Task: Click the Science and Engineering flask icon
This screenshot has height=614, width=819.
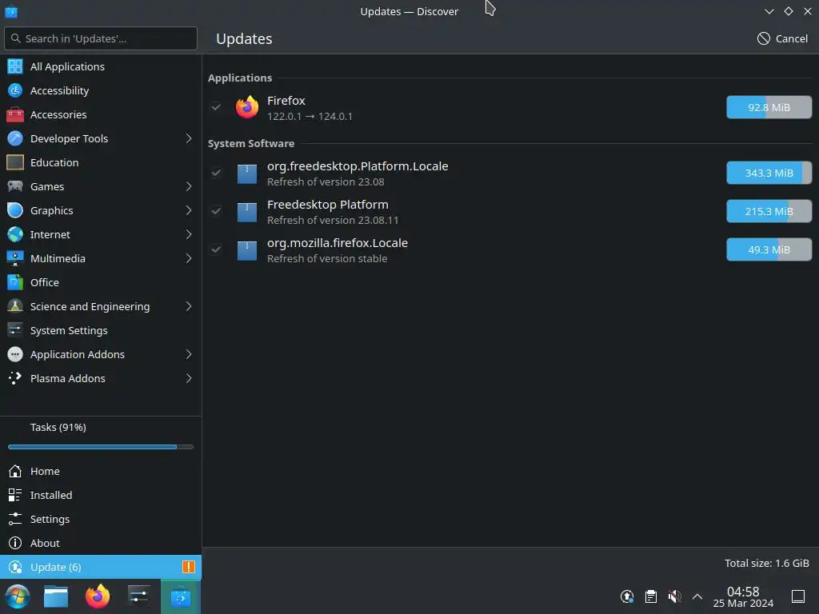Action: 15,306
